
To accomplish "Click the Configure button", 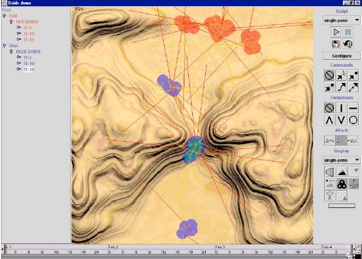I will [341, 56].
